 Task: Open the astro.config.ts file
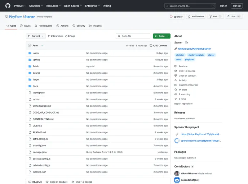coord(40,139)
